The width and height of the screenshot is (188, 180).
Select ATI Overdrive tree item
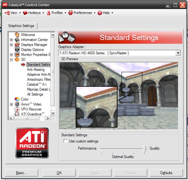click(x=33, y=114)
